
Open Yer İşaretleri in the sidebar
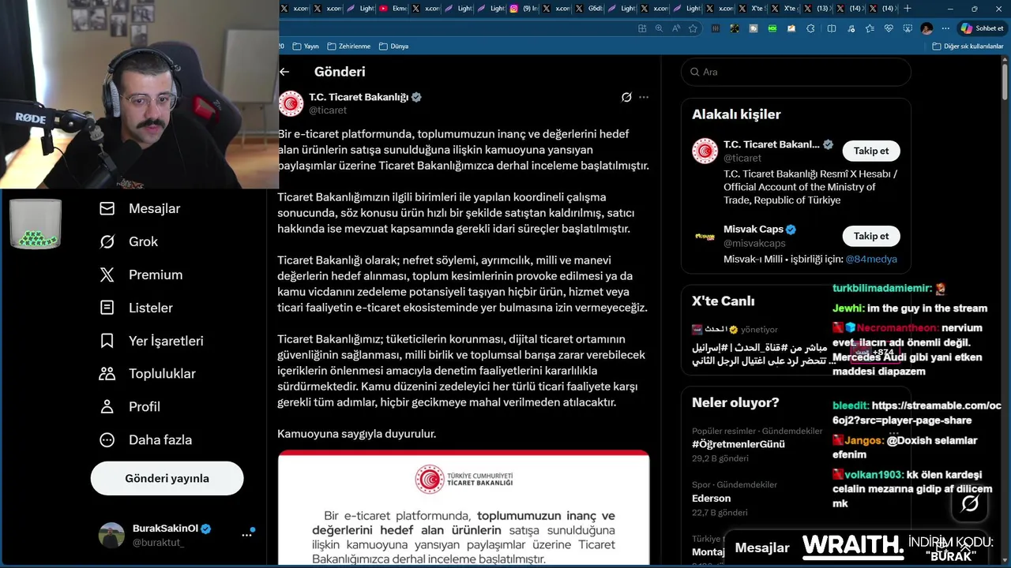click(151, 341)
